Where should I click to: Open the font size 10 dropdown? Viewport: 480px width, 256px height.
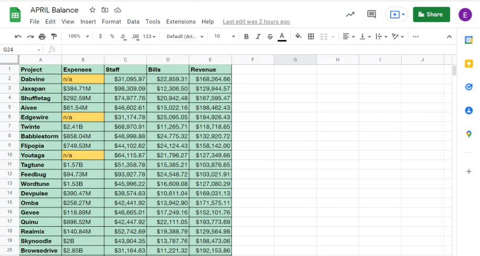point(224,36)
